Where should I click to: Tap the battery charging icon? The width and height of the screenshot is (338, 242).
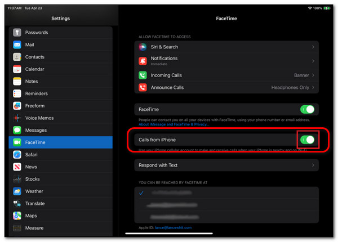point(327,8)
